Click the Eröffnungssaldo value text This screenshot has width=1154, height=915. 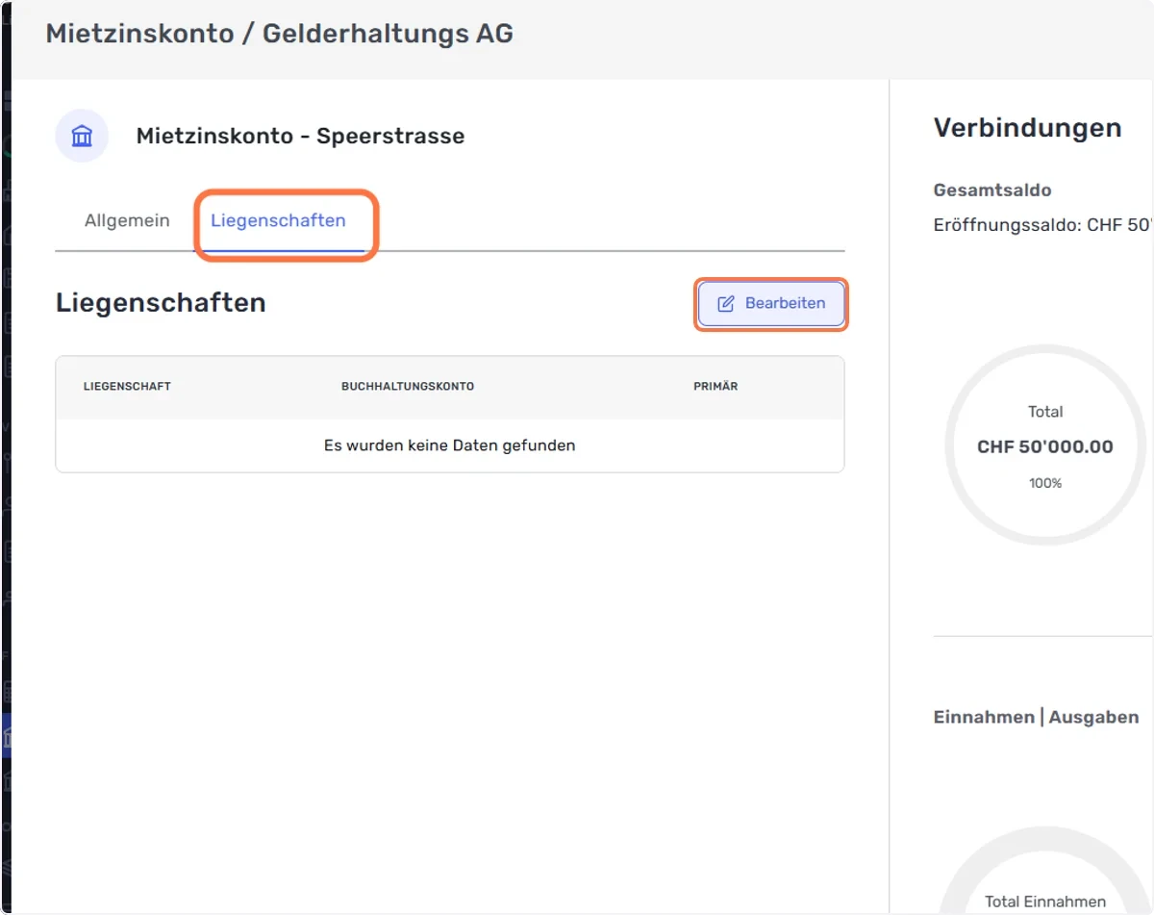[1043, 225]
